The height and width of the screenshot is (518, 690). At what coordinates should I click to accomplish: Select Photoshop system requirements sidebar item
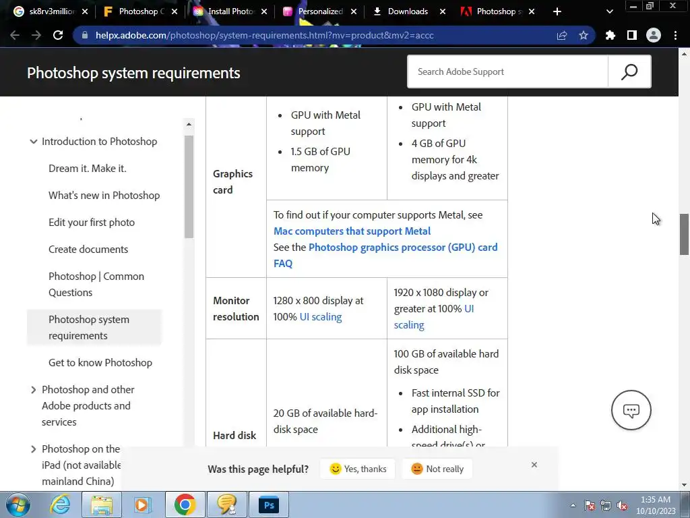tap(94, 327)
